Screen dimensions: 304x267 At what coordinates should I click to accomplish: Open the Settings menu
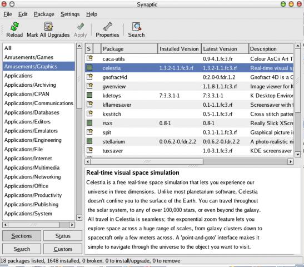point(70,14)
